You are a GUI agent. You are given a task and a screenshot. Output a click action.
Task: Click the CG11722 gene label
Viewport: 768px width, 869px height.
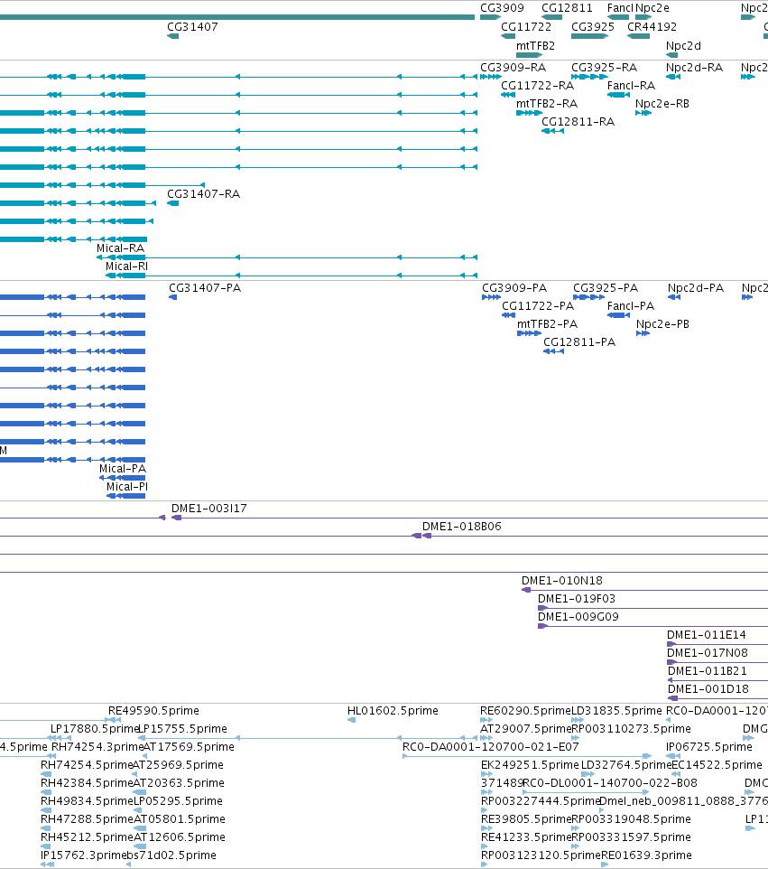(x=526, y=26)
